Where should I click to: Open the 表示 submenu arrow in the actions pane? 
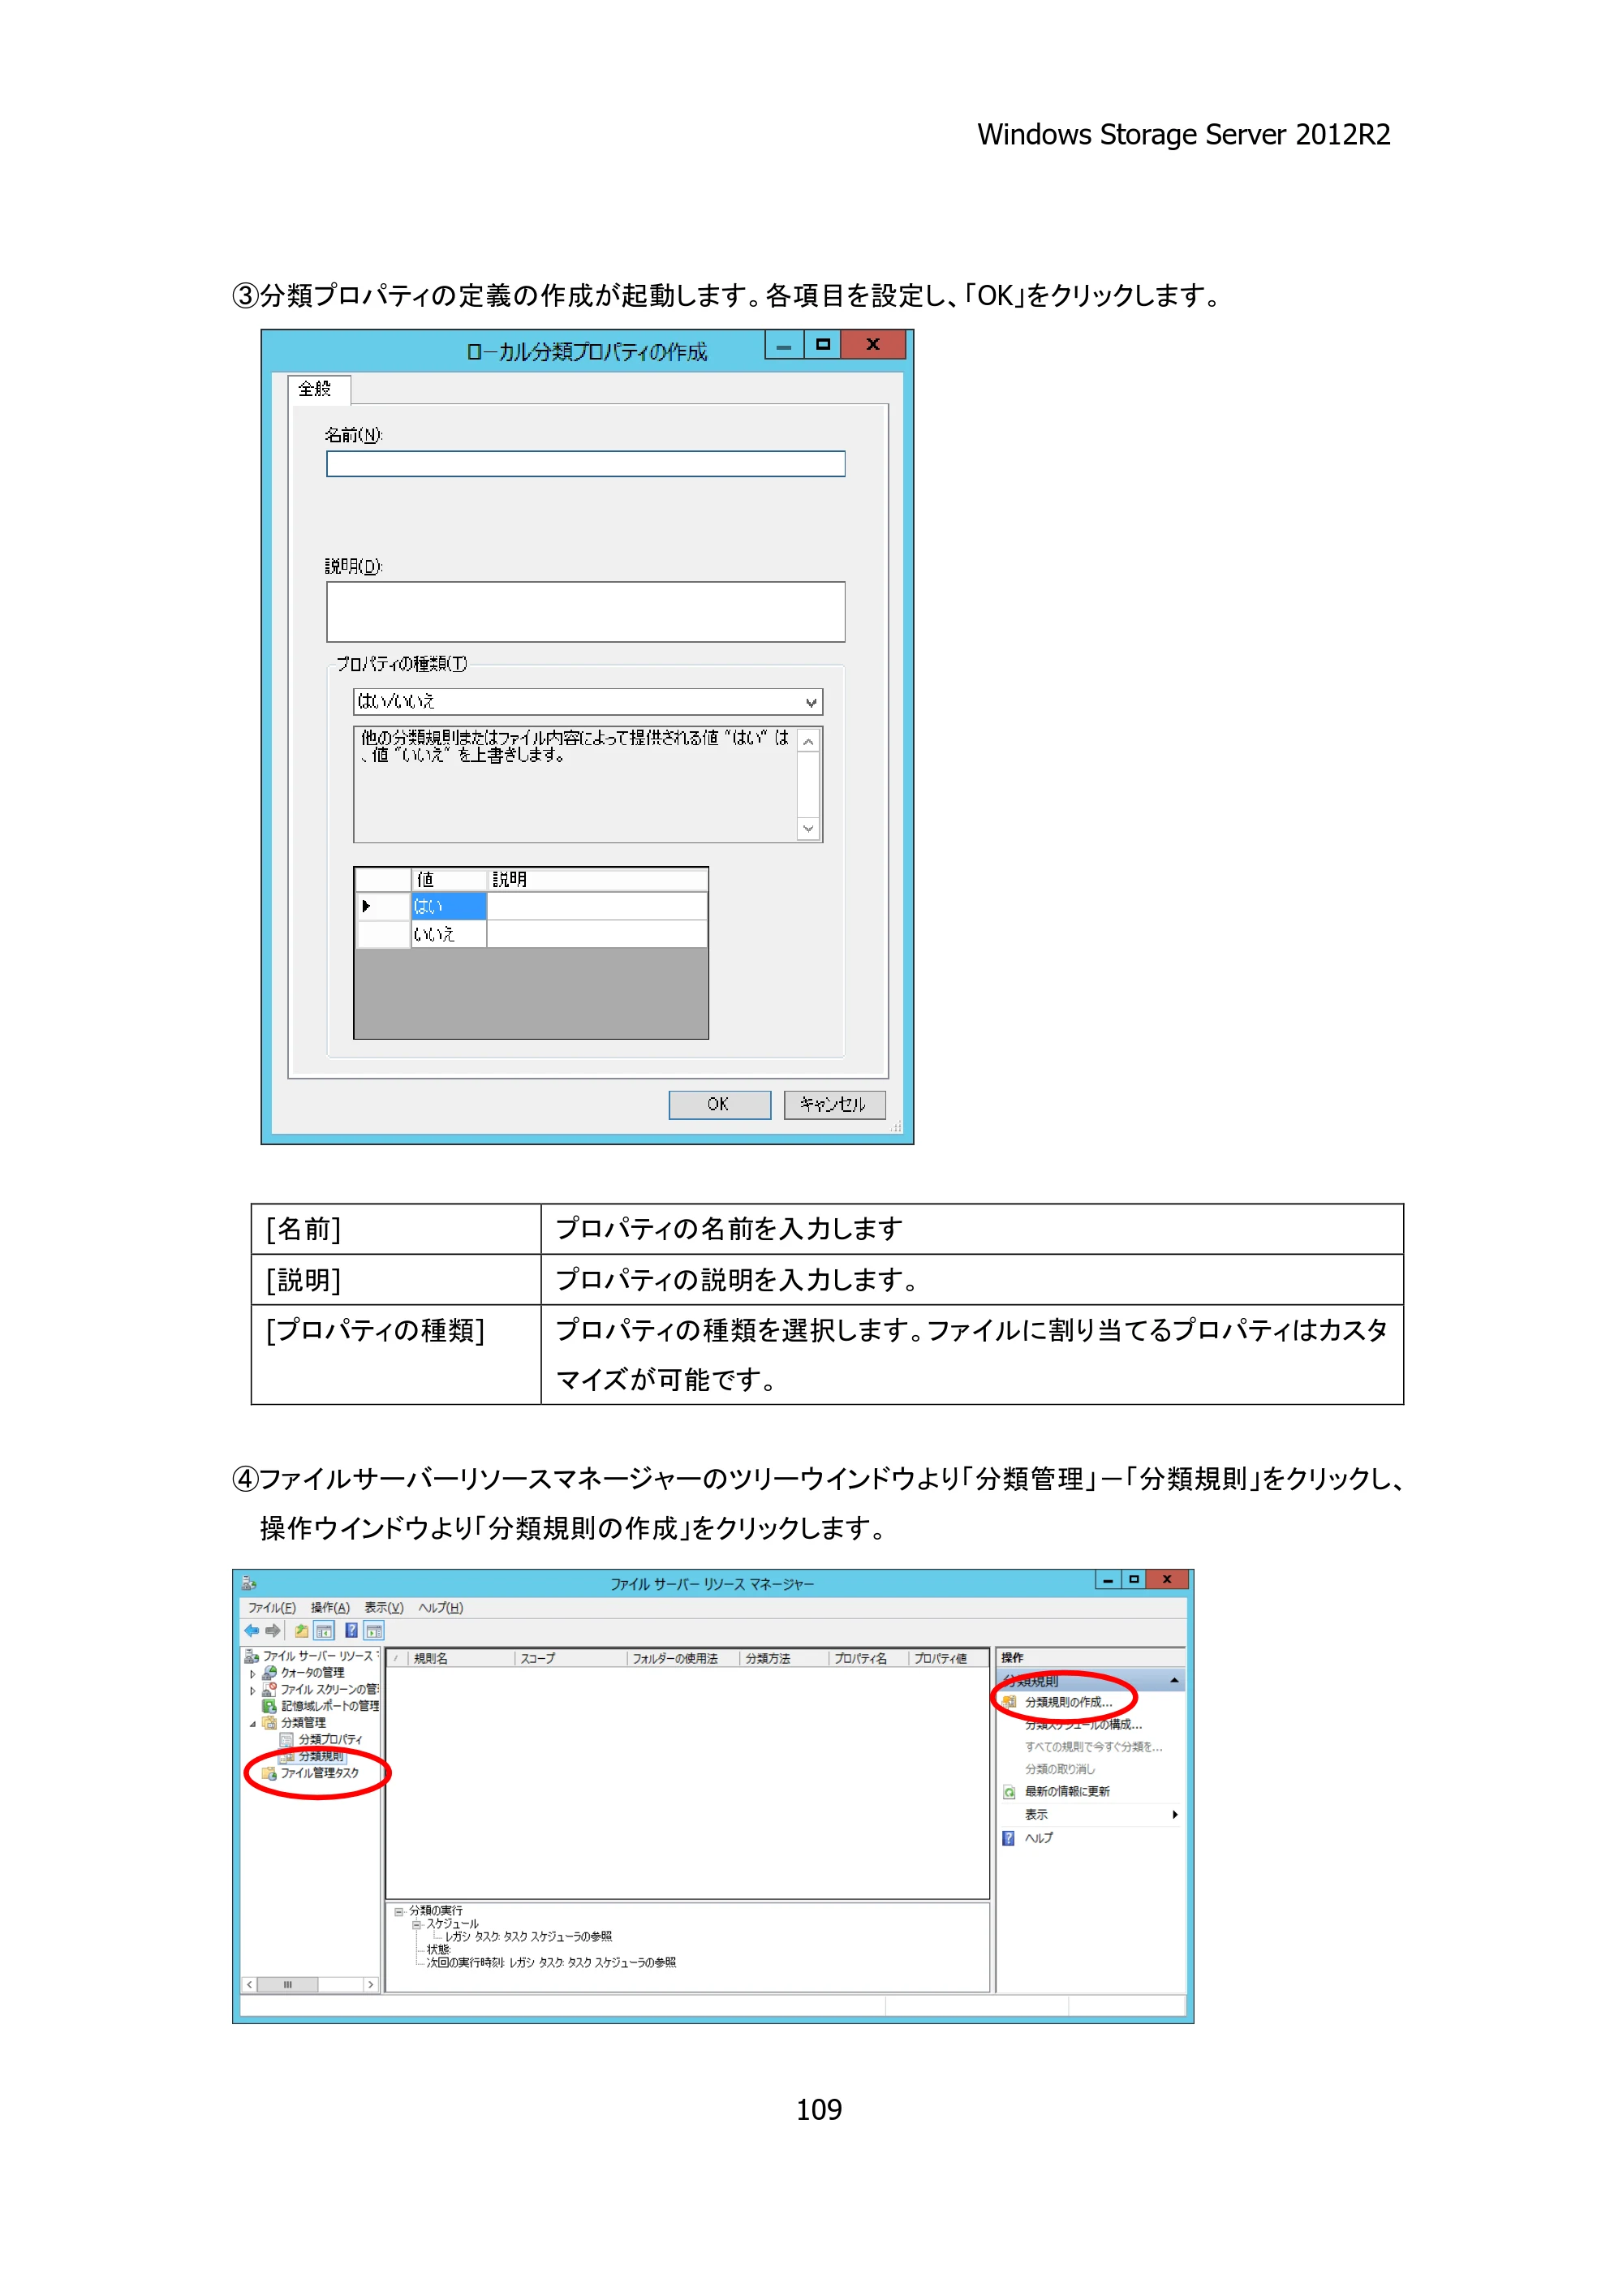pos(1175,1815)
